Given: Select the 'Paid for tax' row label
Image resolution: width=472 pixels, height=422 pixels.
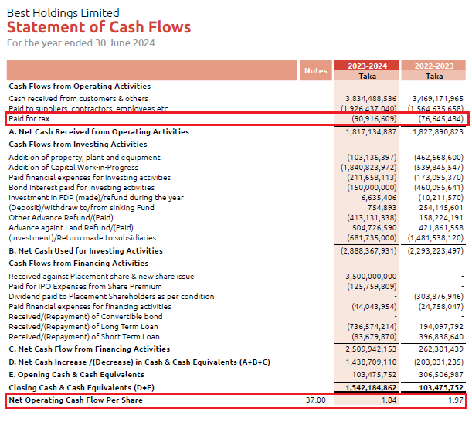Looking at the screenshot, I should [x=30, y=119].
